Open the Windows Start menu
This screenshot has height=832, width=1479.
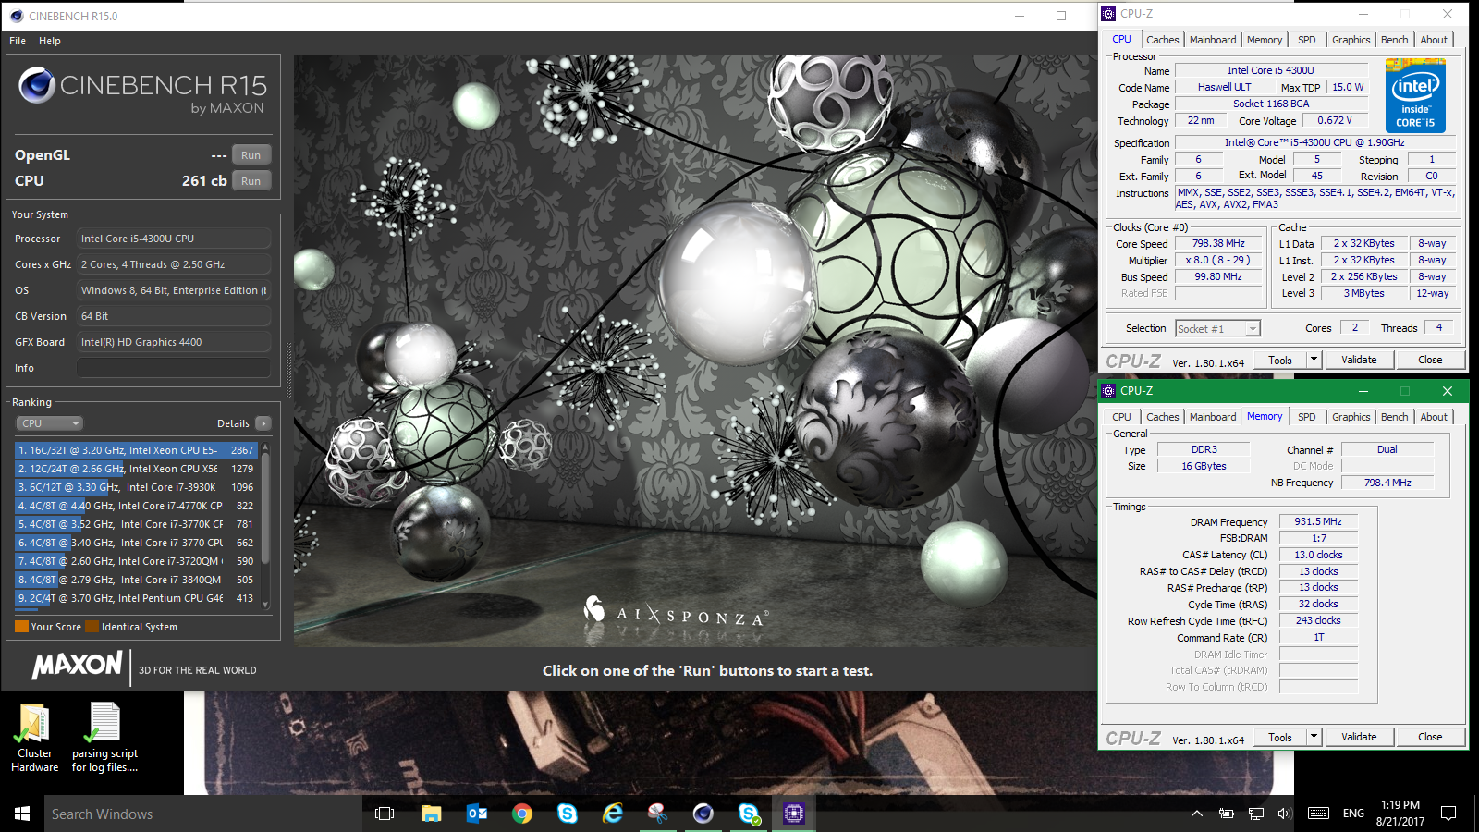[22, 814]
